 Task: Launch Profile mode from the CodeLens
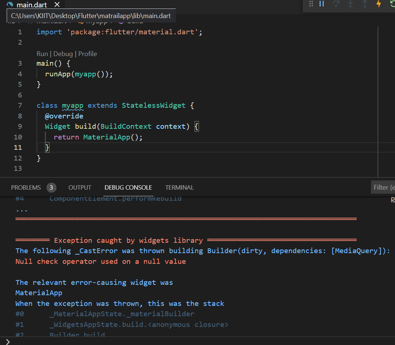pyautogui.click(x=87, y=54)
